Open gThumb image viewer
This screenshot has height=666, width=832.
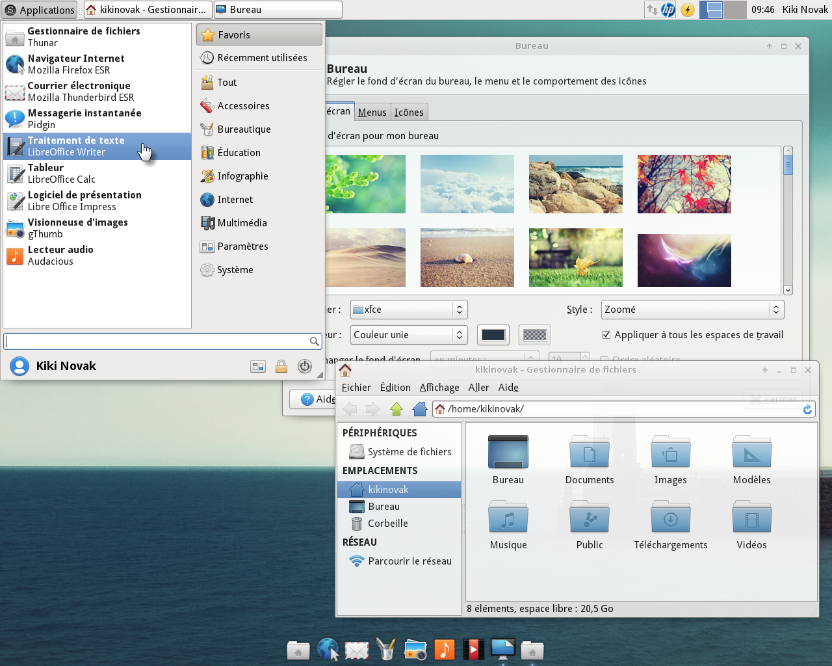point(97,228)
